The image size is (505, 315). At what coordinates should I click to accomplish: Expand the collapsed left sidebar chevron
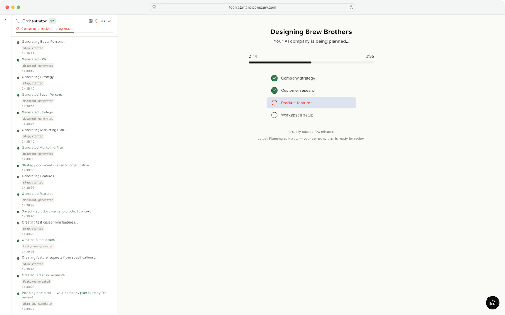[x=5, y=20]
